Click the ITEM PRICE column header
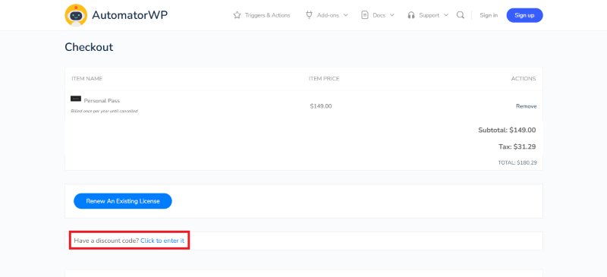 click(x=324, y=79)
